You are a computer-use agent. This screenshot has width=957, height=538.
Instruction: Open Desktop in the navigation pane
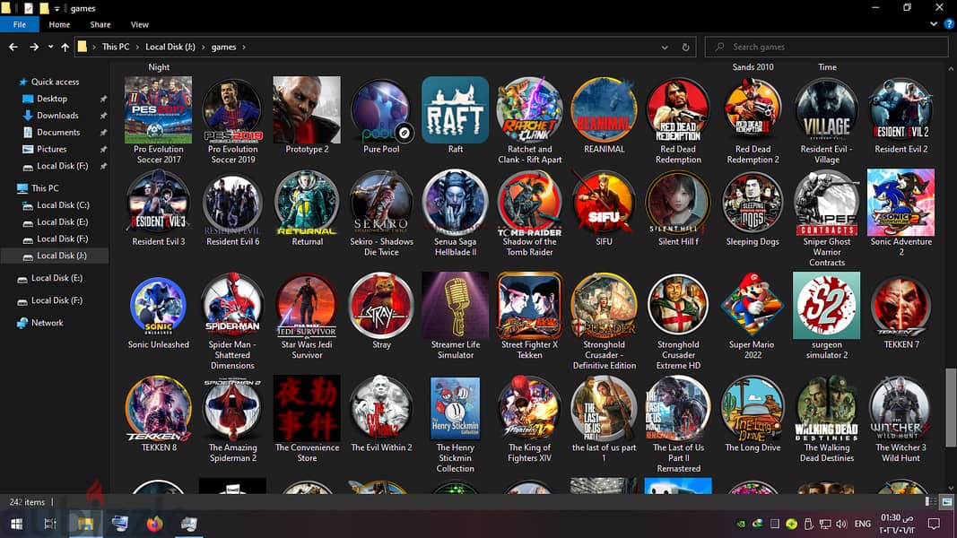(52, 99)
